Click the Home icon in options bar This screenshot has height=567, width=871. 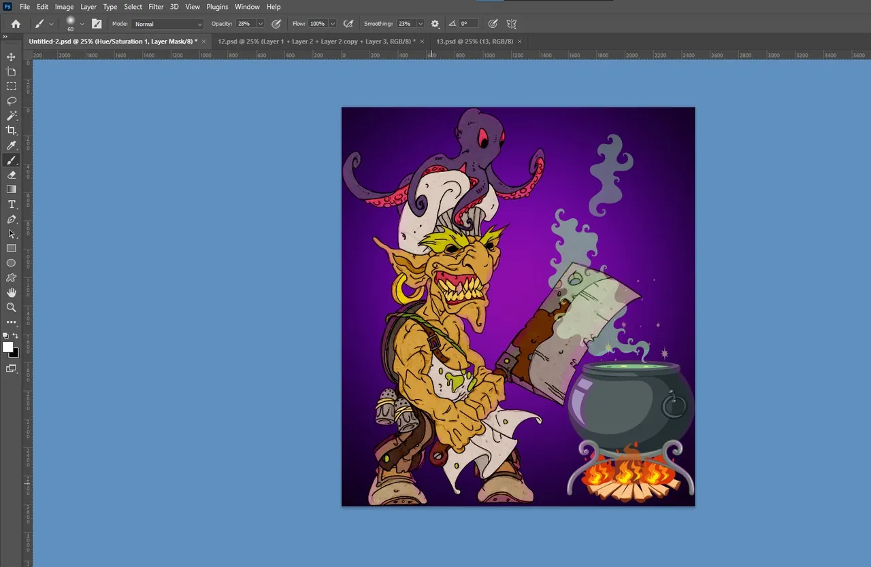point(16,24)
